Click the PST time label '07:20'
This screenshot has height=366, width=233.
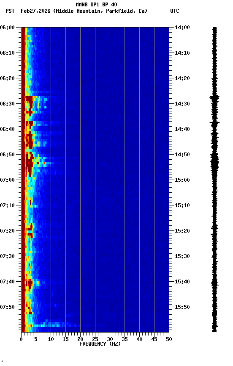click(x=7, y=231)
